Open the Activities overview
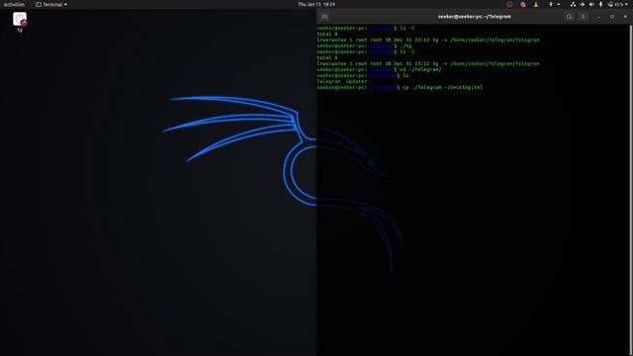The width and height of the screenshot is (633, 356). pyautogui.click(x=14, y=4)
